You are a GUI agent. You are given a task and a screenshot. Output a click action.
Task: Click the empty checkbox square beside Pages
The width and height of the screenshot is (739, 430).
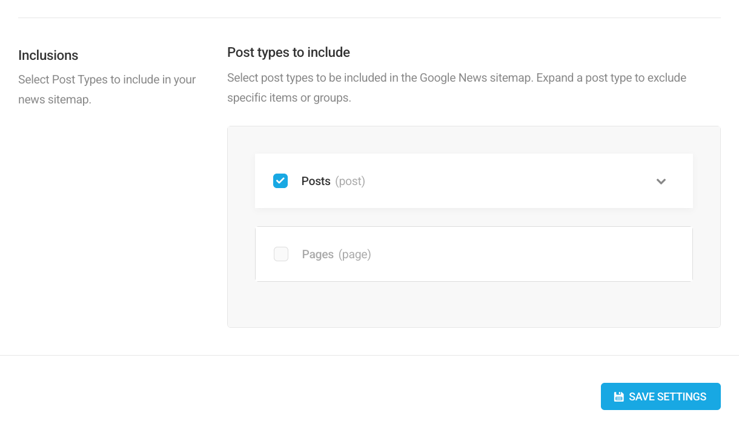(x=280, y=253)
